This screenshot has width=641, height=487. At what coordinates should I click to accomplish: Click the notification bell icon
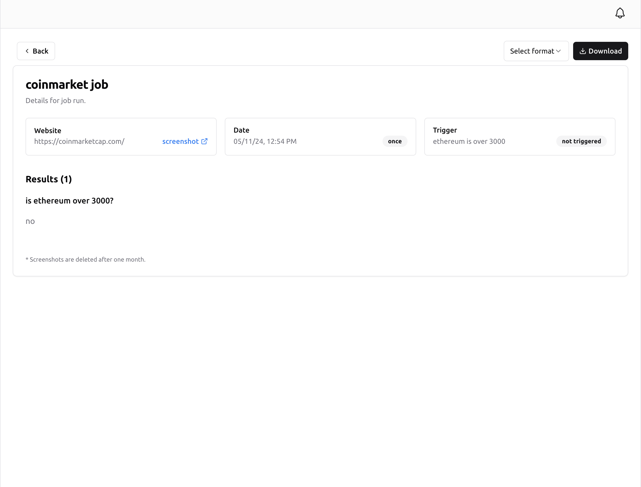[620, 13]
